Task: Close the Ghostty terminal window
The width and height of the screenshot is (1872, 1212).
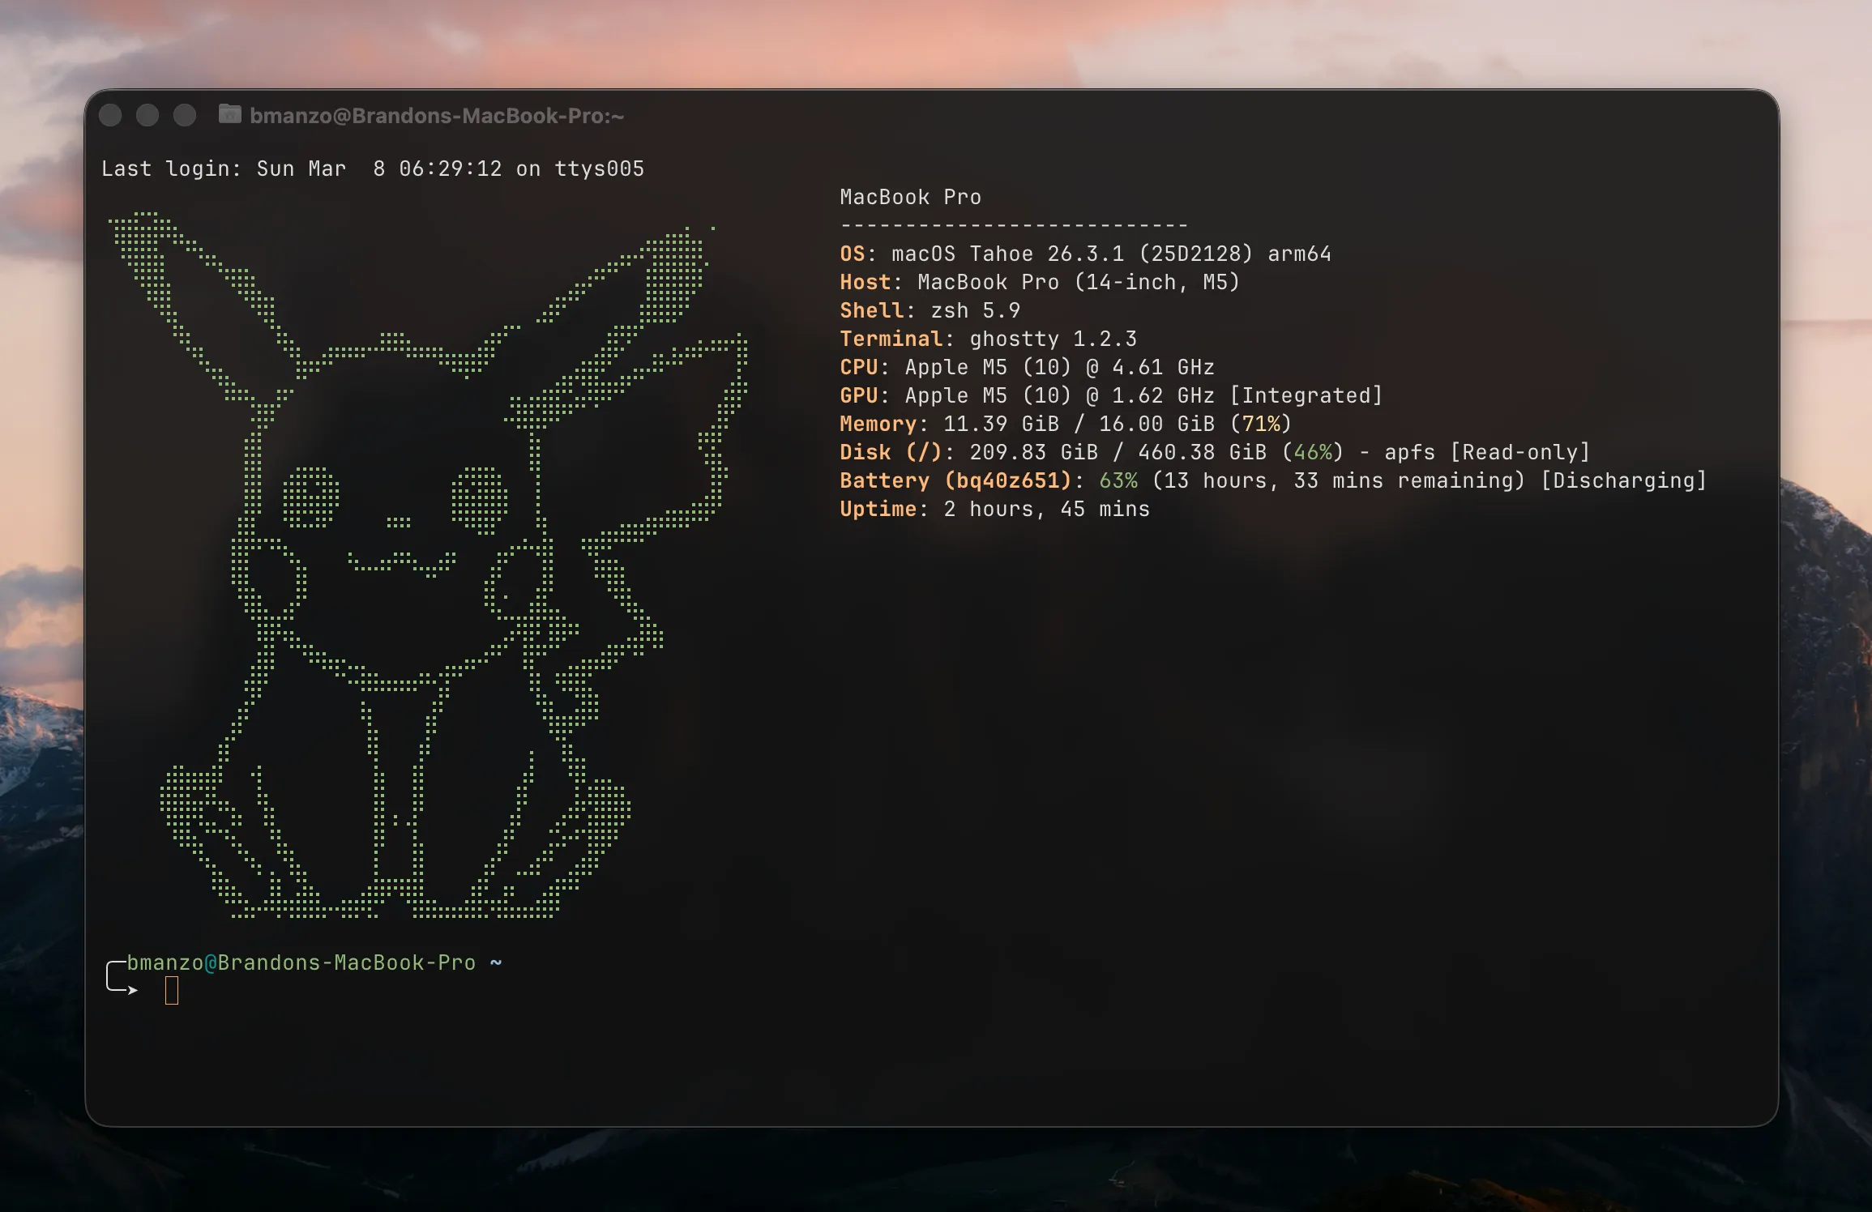Action: pyautogui.click(x=110, y=116)
